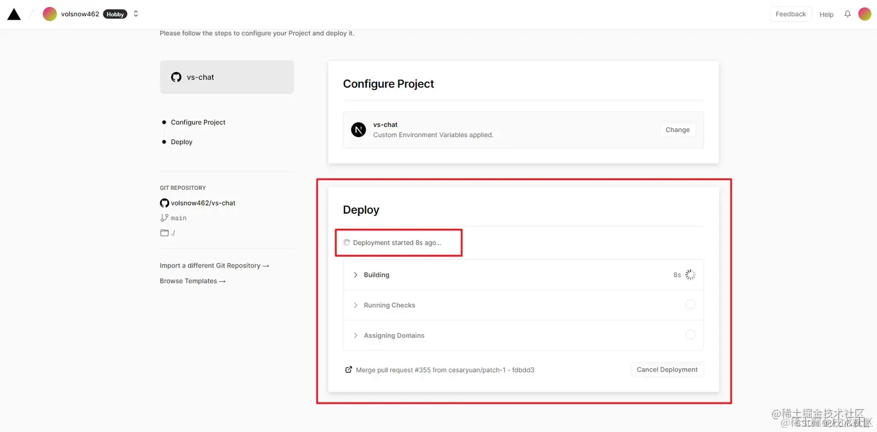Click the Deploy card heading
The width and height of the screenshot is (877, 432).
point(361,210)
